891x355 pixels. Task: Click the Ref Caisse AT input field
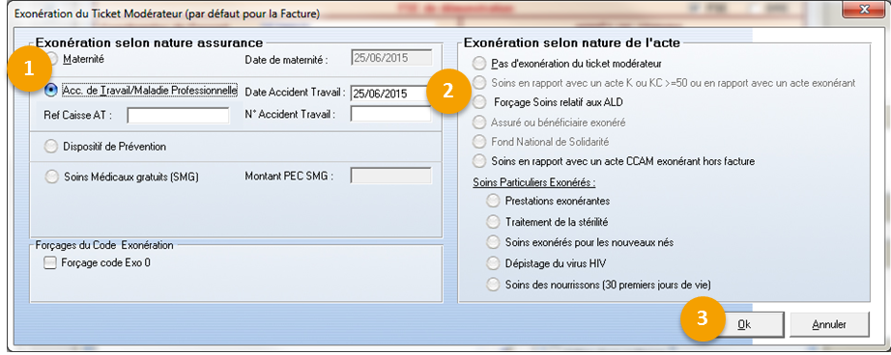tap(178, 116)
